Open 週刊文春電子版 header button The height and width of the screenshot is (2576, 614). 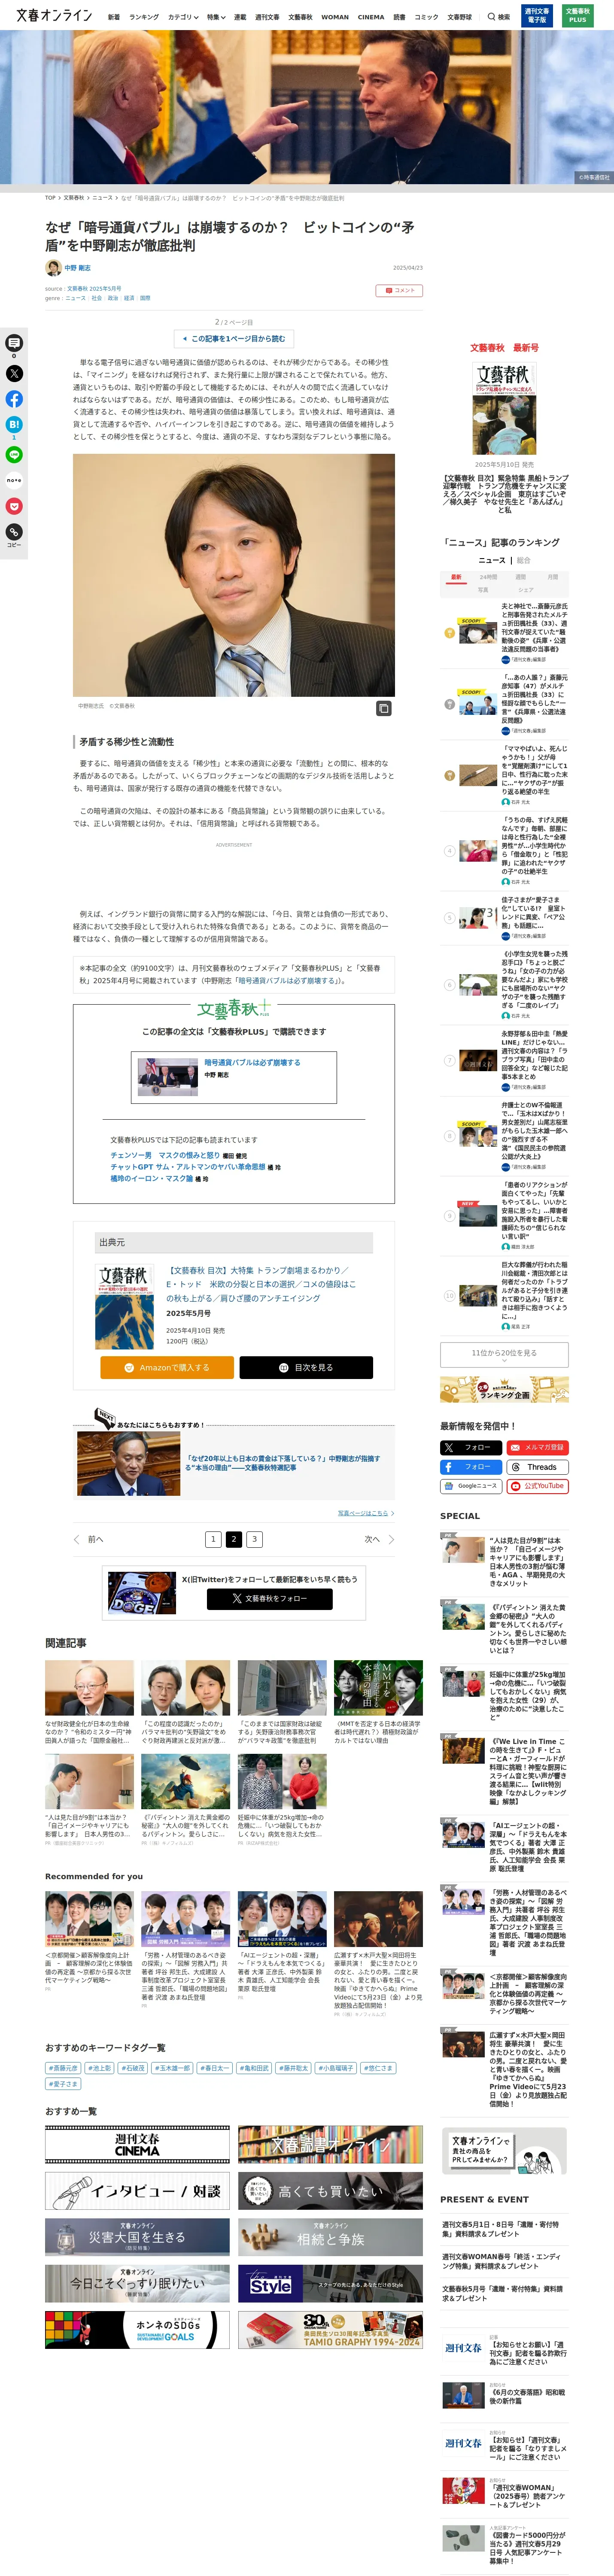point(537,15)
